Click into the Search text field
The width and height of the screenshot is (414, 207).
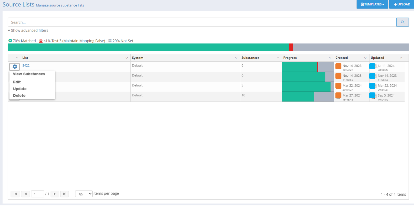(x=202, y=22)
